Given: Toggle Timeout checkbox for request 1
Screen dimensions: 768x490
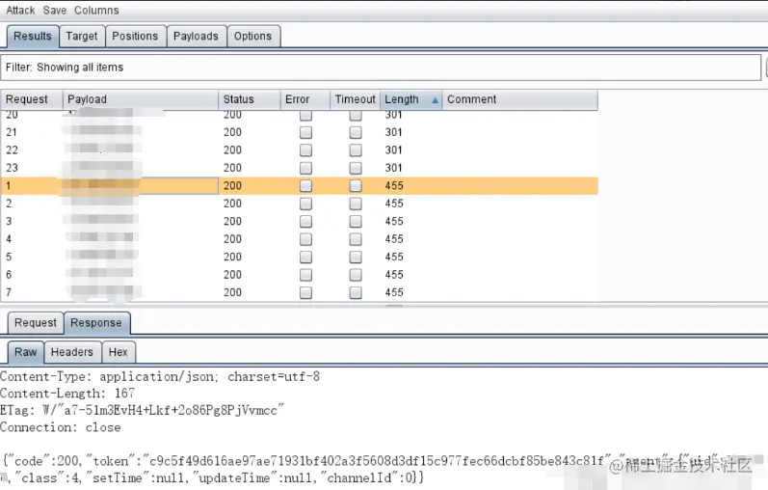Looking at the screenshot, I should (x=356, y=186).
